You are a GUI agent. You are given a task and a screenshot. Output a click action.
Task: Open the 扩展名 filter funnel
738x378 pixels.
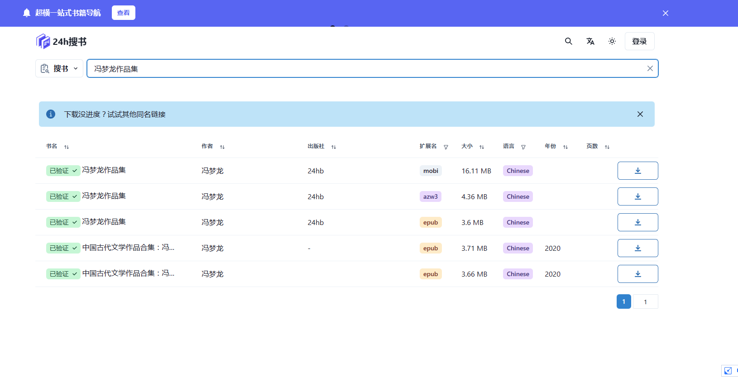(446, 147)
